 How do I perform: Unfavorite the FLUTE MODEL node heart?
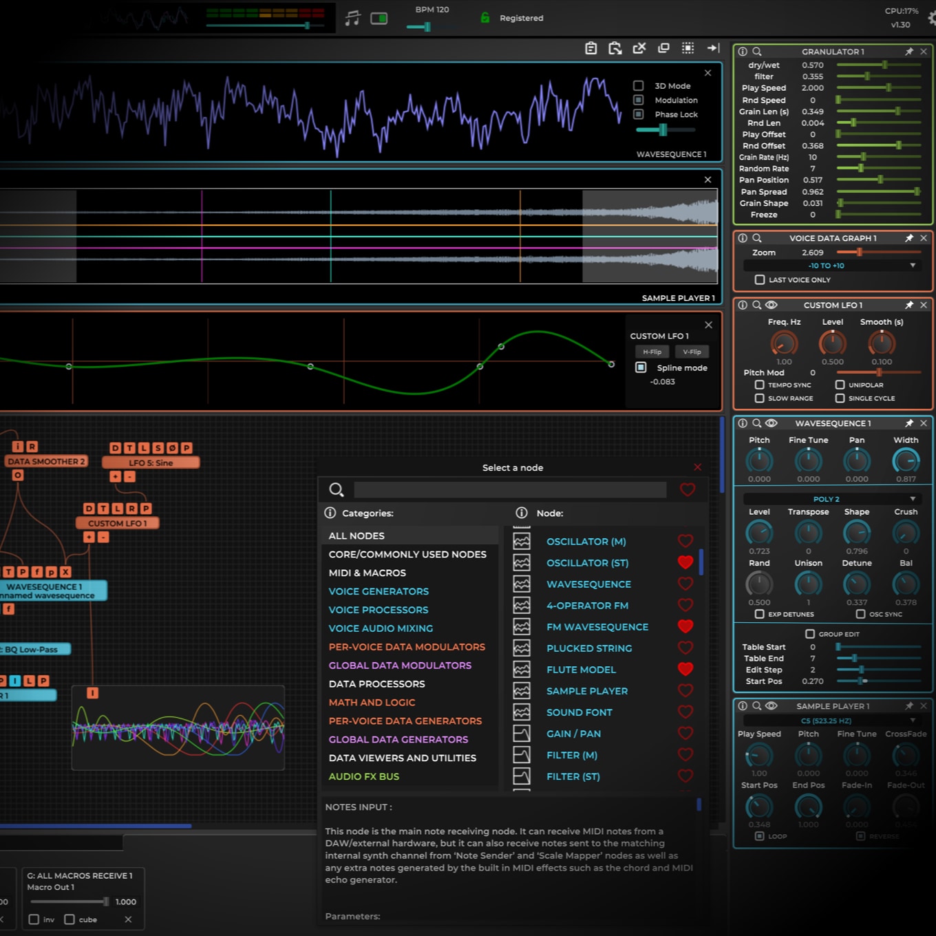[x=685, y=669]
